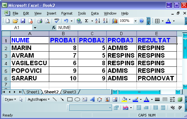Apply borders using the grid icon
The image size is (187, 119).
[x=157, y=21]
